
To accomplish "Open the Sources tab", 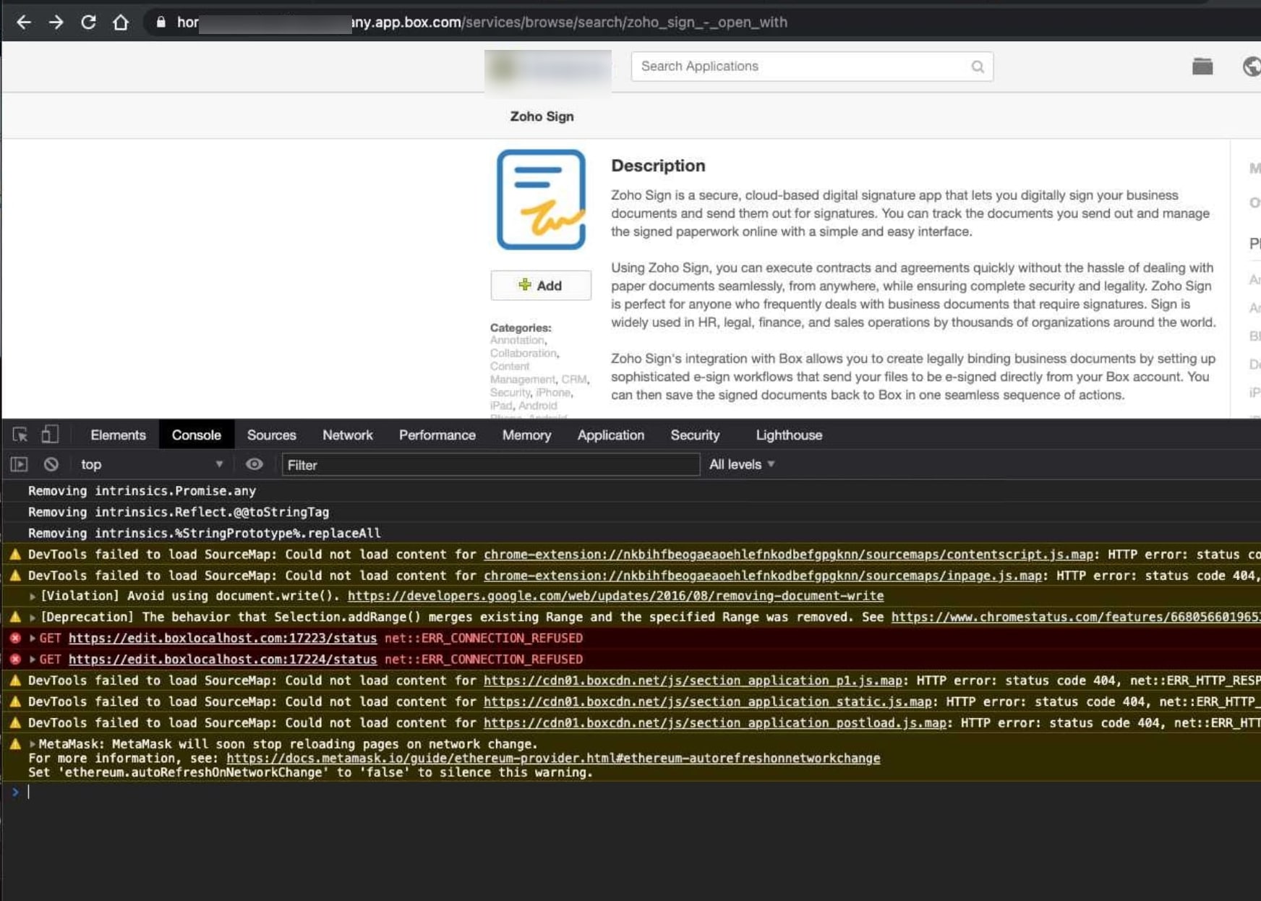I will click(x=271, y=435).
